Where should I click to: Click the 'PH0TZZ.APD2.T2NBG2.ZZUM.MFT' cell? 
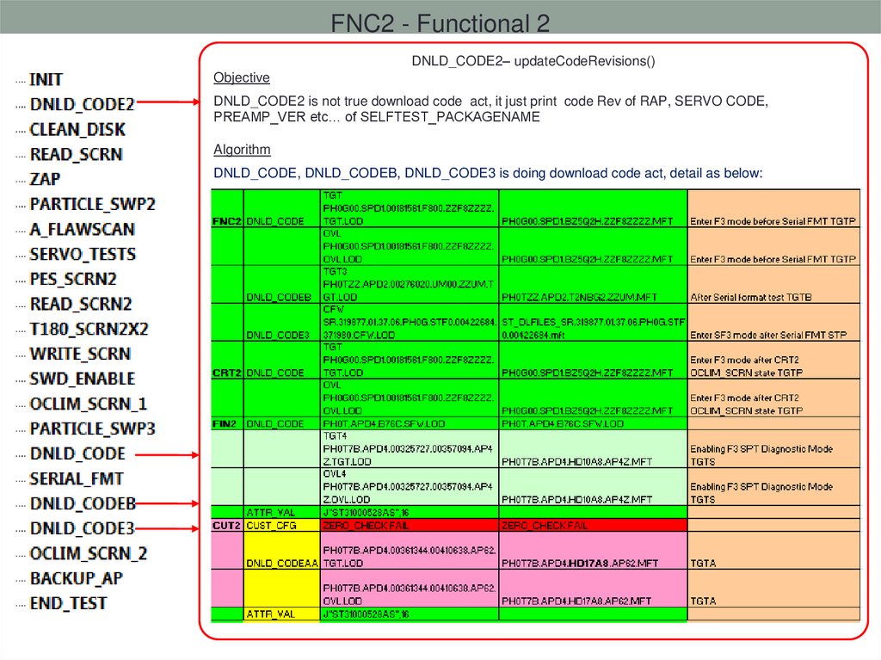pyautogui.click(x=593, y=285)
